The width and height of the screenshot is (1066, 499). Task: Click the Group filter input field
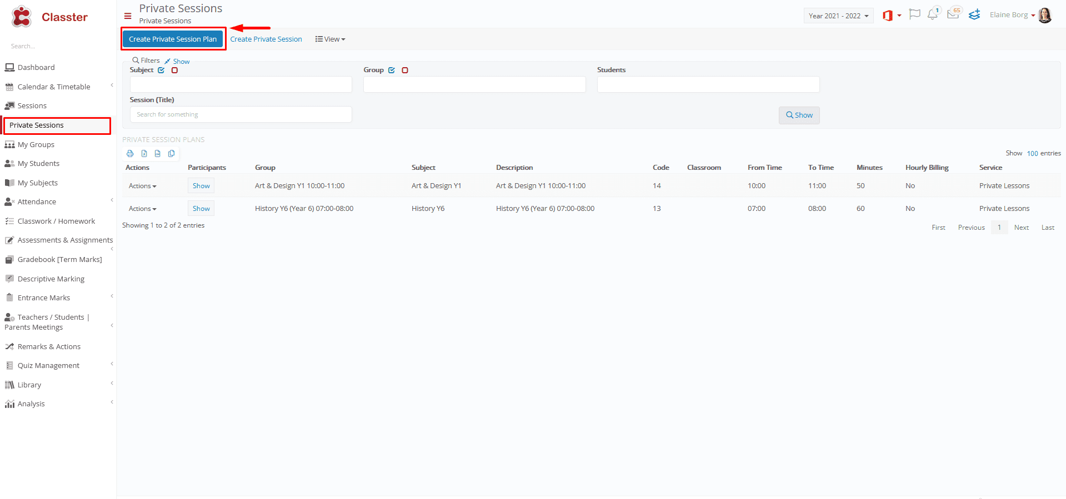[x=474, y=84]
